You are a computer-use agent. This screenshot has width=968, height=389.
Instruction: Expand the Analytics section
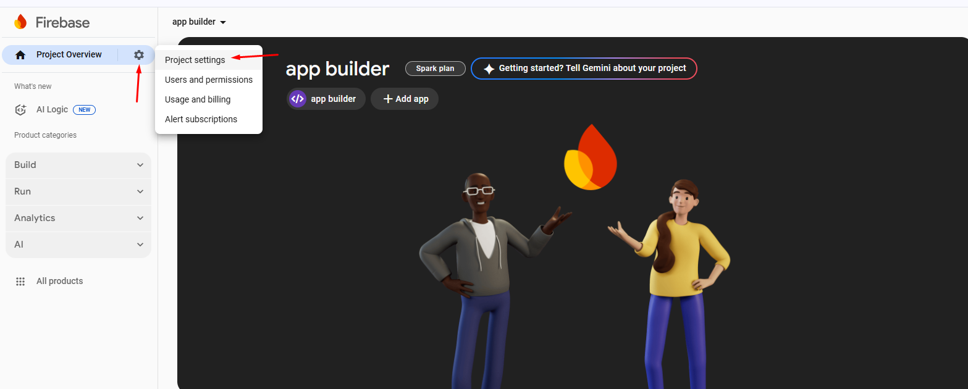pyautogui.click(x=78, y=218)
